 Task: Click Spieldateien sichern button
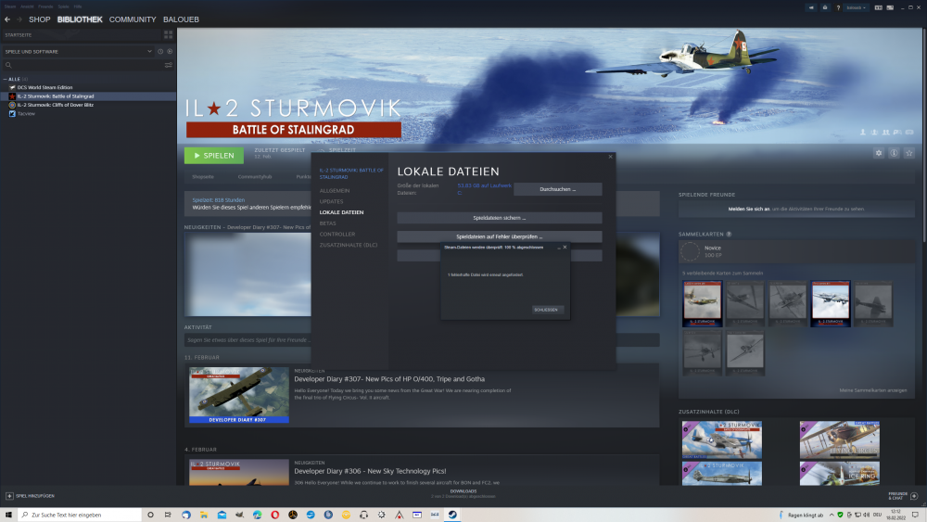pyautogui.click(x=500, y=218)
